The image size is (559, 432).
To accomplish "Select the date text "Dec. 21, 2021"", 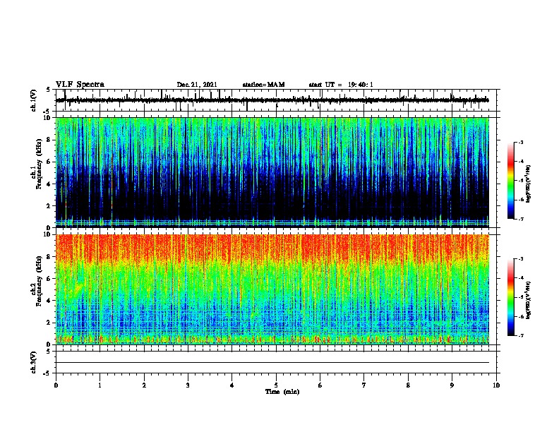I will pyautogui.click(x=197, y=85).
